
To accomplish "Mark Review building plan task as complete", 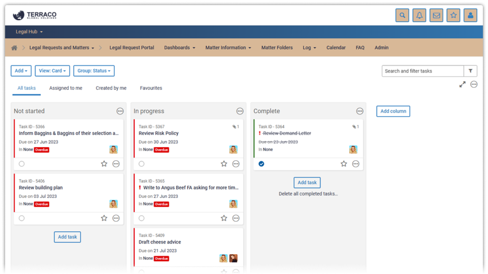I will [22, 218].
